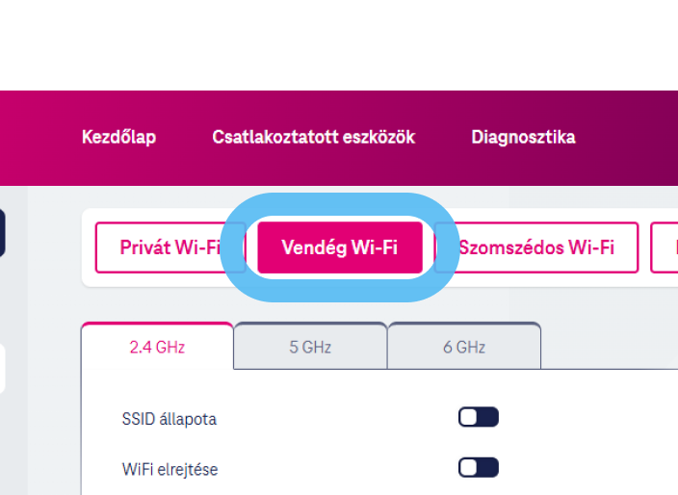Switch to the 5 GHz tab

(x=310, y=347)
